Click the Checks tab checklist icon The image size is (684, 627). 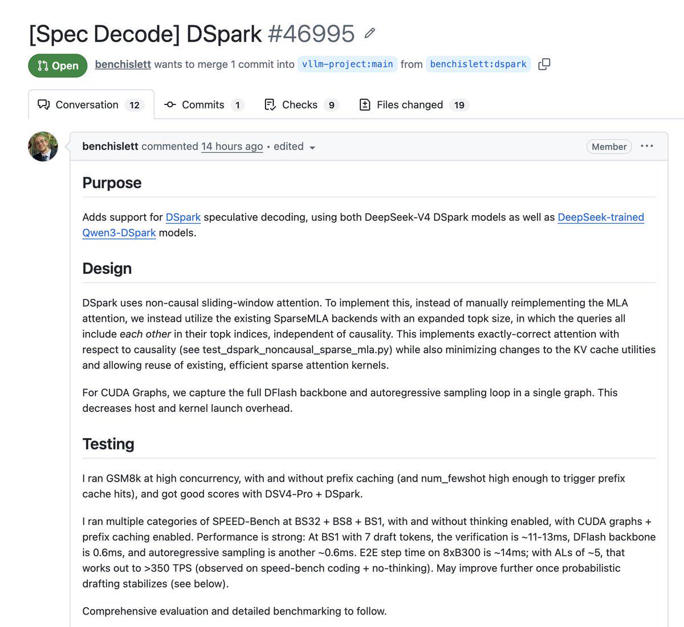point(270,104)
